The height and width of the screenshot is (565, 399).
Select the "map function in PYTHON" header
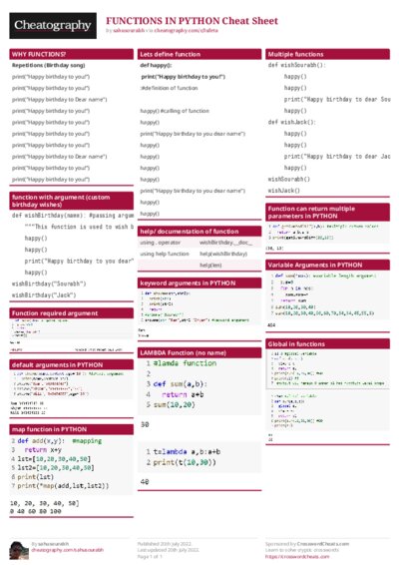(71, 429)
